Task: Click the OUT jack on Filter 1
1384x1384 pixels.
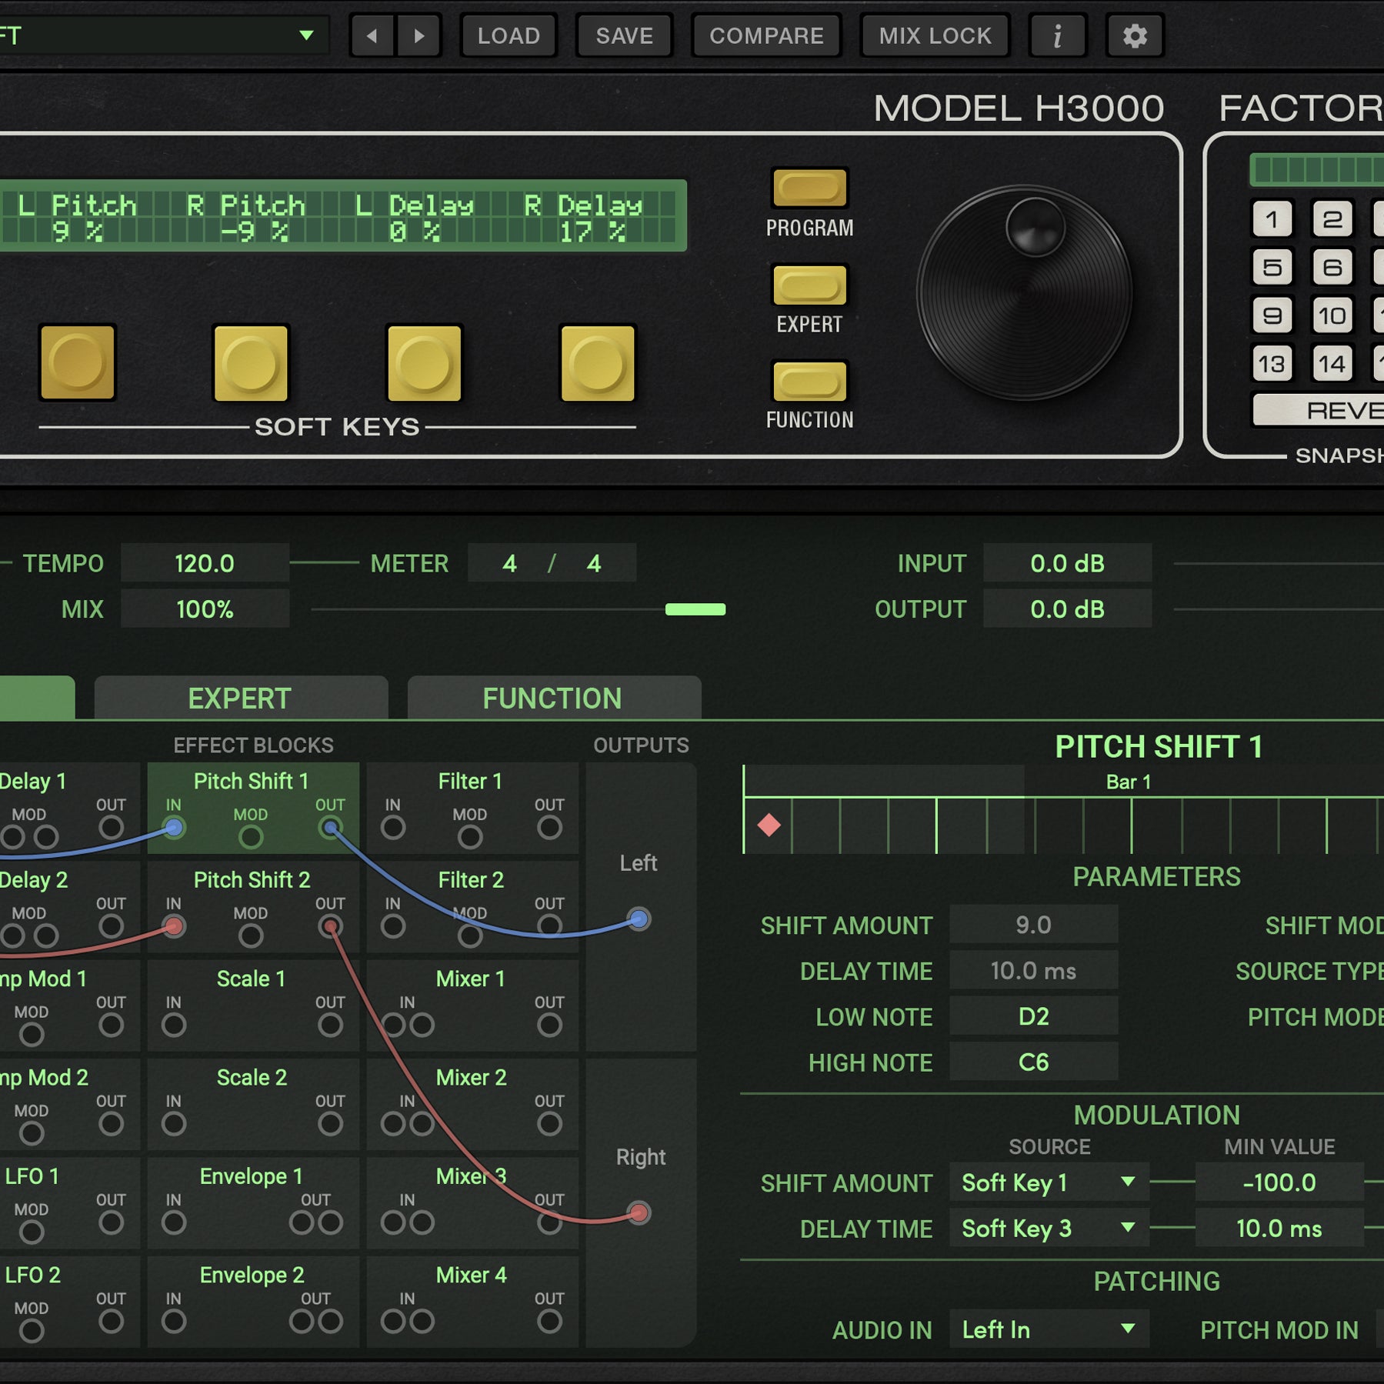Action: pyautogui.click(x=549, y=829)
